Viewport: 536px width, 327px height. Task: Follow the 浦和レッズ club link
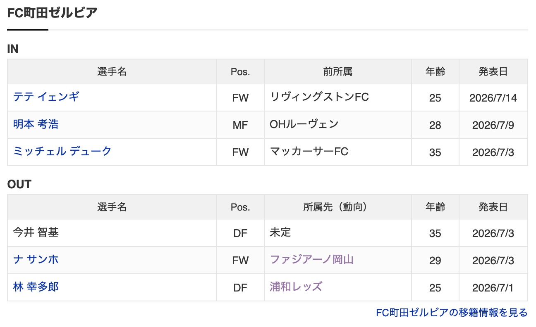tap(296, 287)
